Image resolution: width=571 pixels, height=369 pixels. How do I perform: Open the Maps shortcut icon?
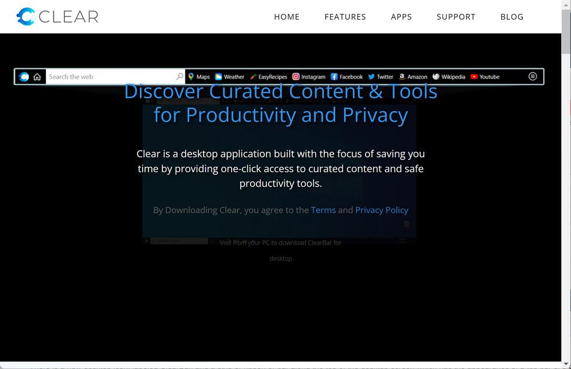pos(191,76)
